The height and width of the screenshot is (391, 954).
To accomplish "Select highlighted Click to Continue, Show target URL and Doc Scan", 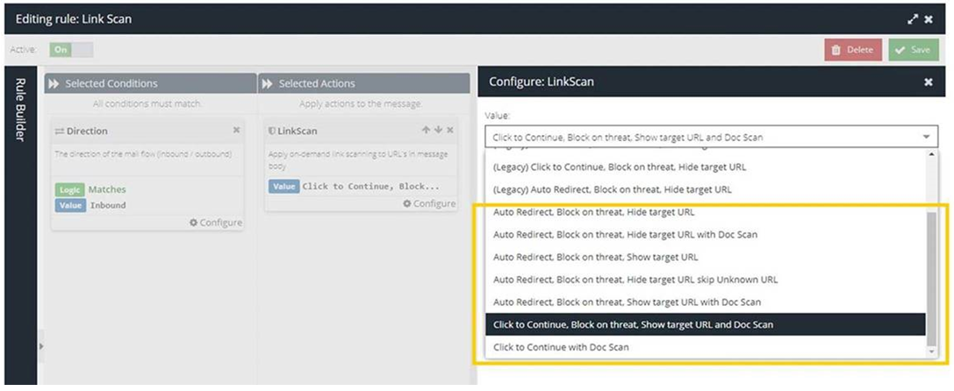I will (x=706, y=324).
